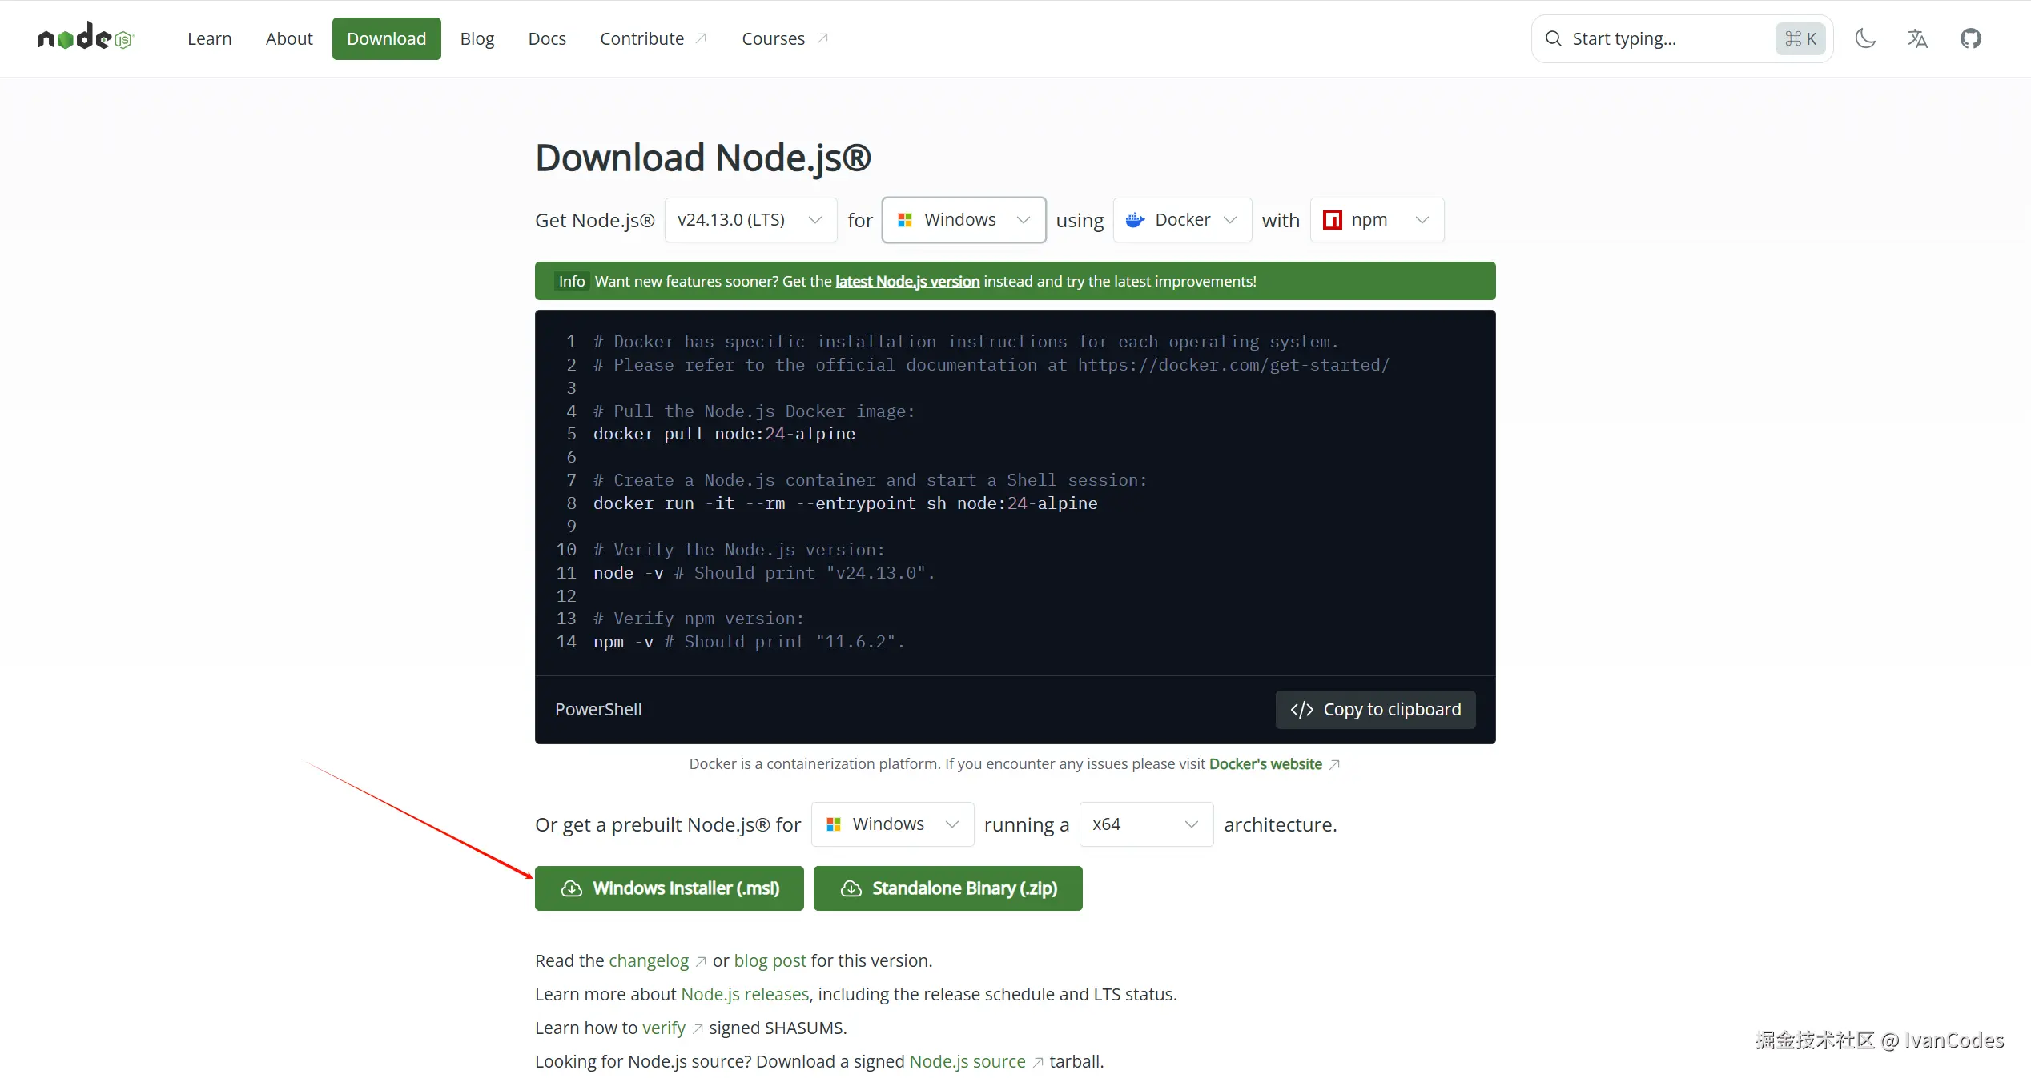Viewport: 2031px width, 1078px height.
Task: Open the Learn menu item
Action: click(209, 38)
